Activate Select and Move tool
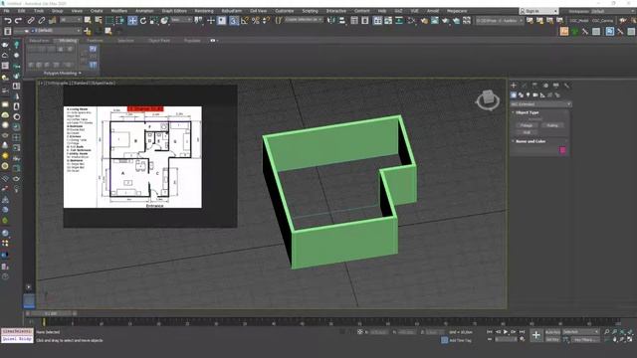 (132, 20)
